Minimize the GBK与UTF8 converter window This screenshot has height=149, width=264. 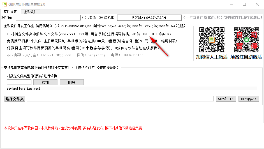[231, 4]
